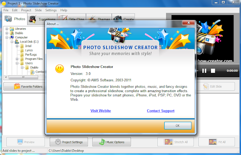Viewport: 241px width, 155px height.
Task: Click the horizontal scrollbar in folder tree
Action: 23,77
